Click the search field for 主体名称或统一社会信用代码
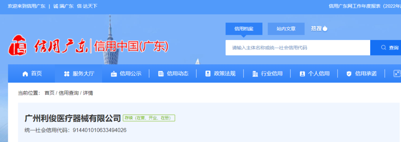 click(x=298, y=48)
